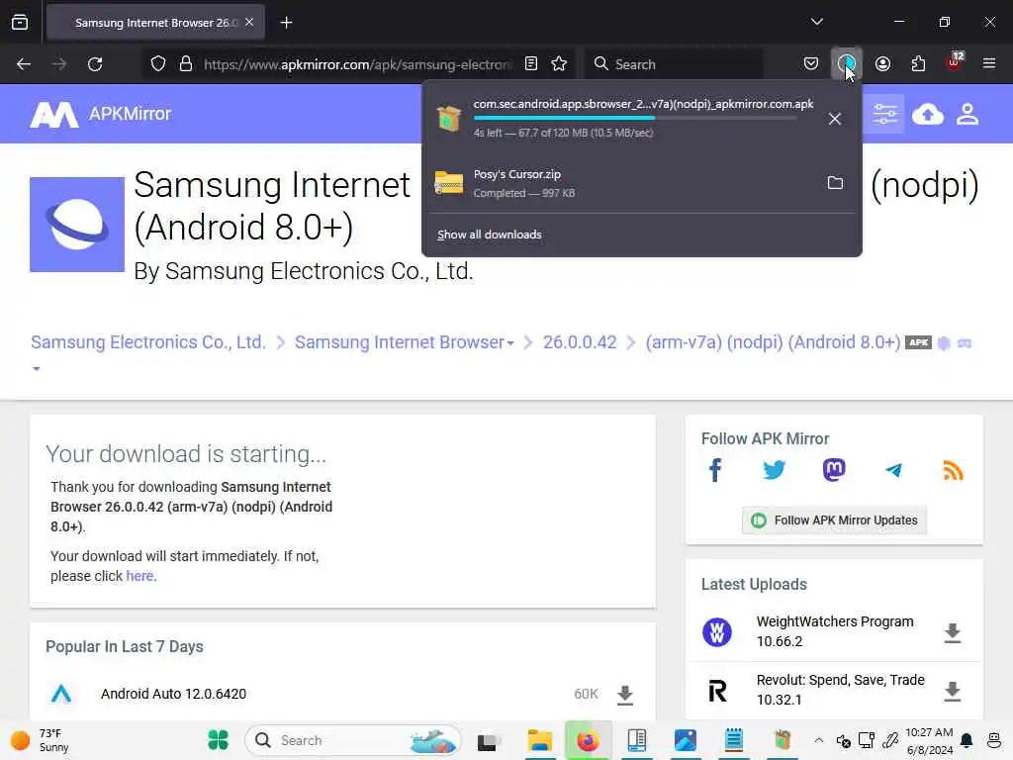Click Show all downloads
Viewport: 1013px width, 760px height.
pos(489,235)
